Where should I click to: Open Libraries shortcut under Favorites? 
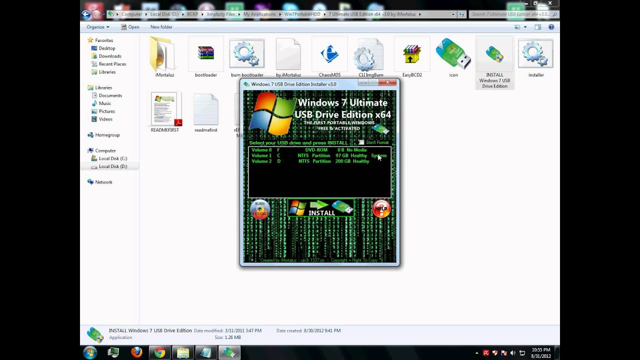(x=107, y=72)
